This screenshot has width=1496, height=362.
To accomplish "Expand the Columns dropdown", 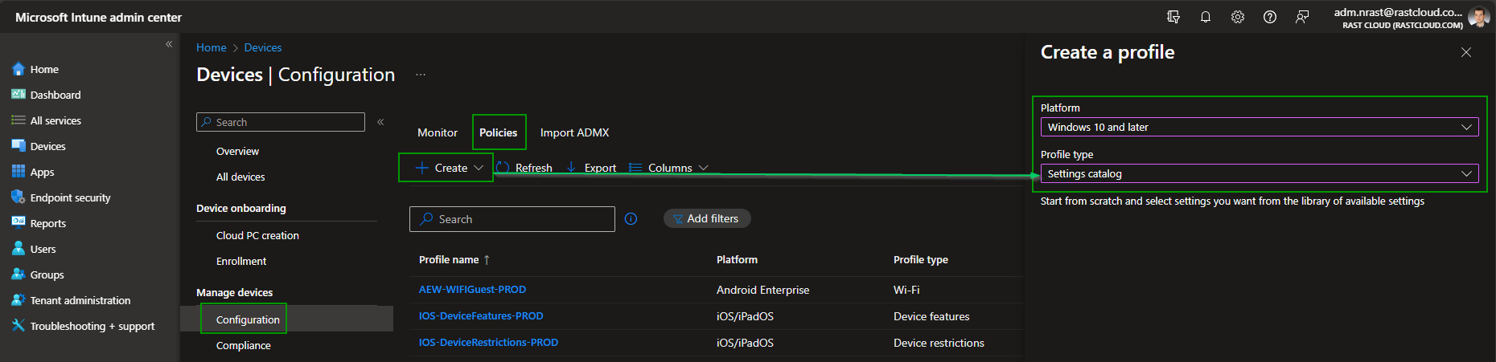I will point(668,168).
